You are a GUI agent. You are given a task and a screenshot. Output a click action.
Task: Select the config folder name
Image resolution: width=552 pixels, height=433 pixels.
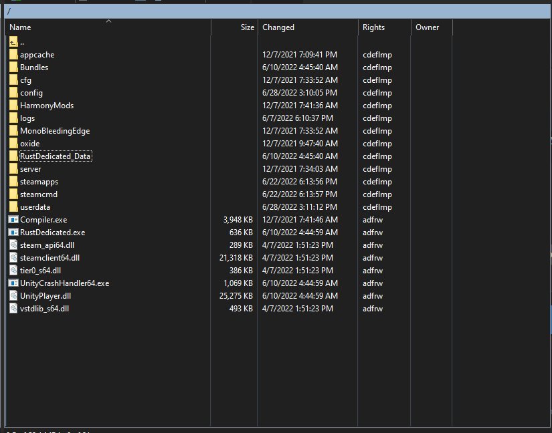click(31, 93)
